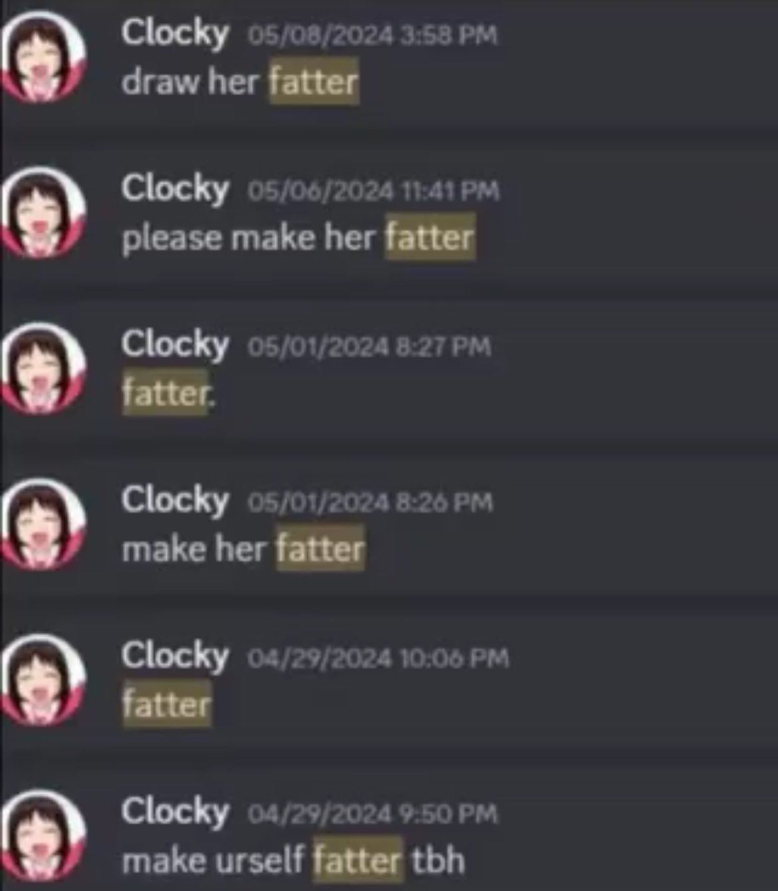778x891 pixels.
Task: Click username Clocky on the 8:26 PM message
Action: tap(175, 500)
